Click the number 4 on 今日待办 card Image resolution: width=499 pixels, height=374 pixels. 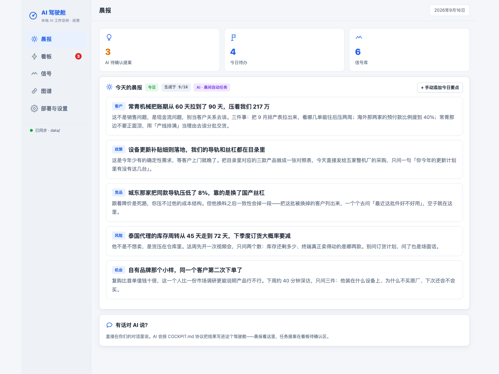point(233,52)
